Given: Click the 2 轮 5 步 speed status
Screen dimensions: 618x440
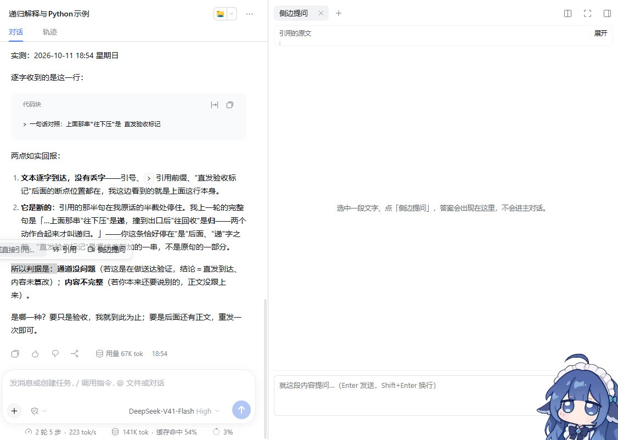Looking at the screenshot, I should tap(61, 432).
